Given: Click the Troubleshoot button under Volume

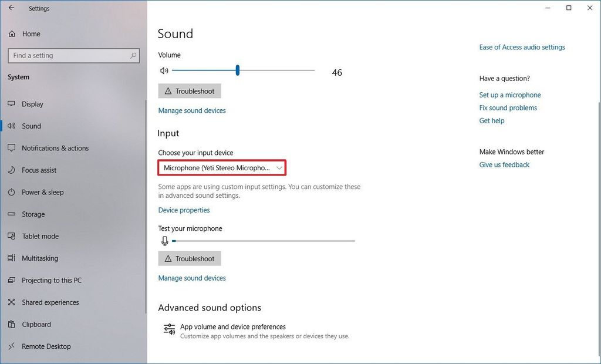Looking at the screenshot, I should click(x=189, y=90).
